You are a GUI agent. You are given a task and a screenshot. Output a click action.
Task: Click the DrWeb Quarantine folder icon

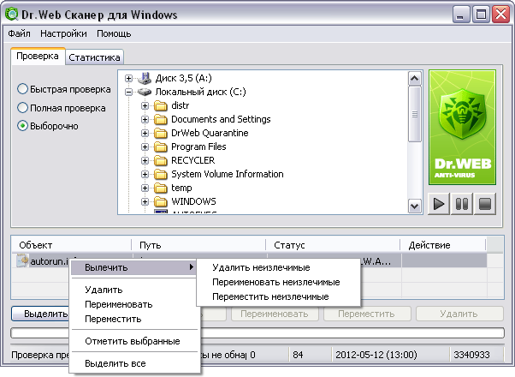pyautogui.click(x=161, y=133)
